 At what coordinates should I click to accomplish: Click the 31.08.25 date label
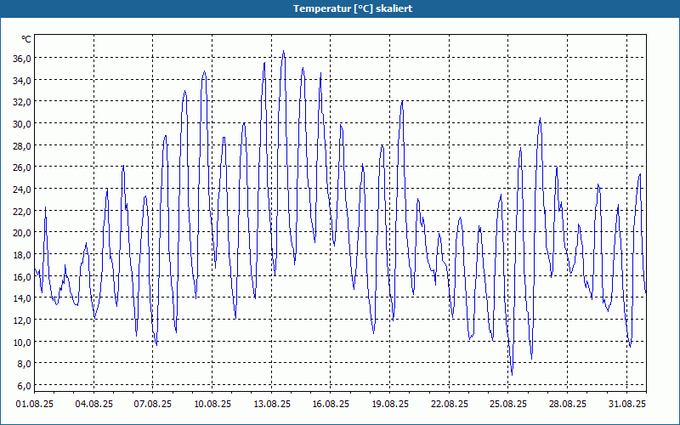tap(626, 404)
